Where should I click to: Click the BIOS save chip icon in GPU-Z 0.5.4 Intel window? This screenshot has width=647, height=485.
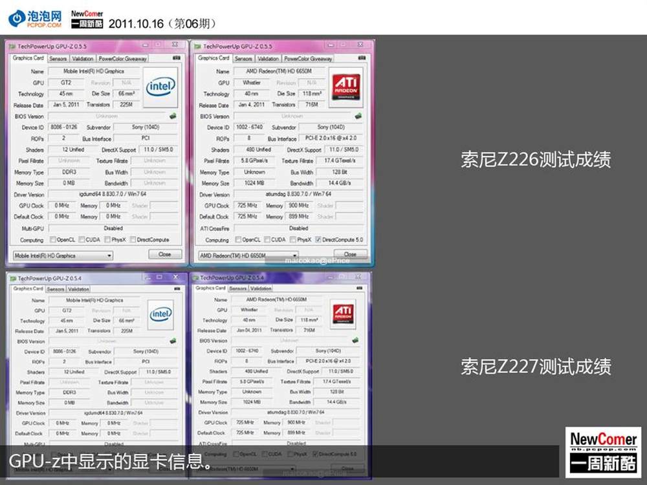tap(173, 341)
